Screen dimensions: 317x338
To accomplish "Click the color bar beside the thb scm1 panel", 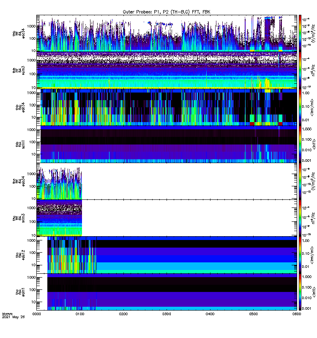I will click(x=300, y=144).
